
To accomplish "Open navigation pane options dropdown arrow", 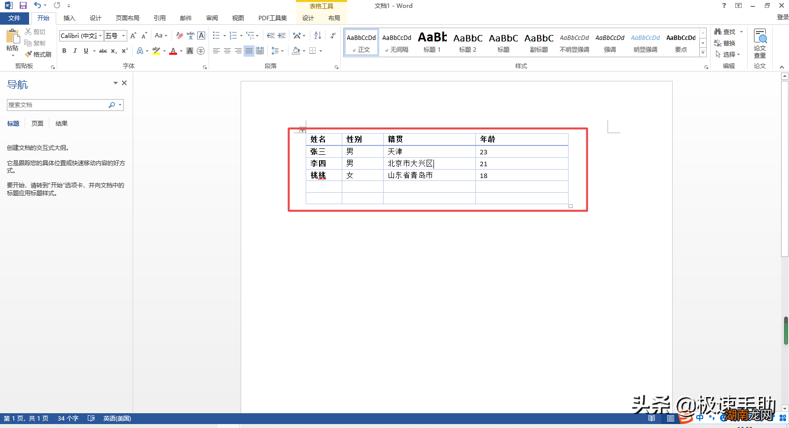I will pyautogui.click(x=115, y=83).
